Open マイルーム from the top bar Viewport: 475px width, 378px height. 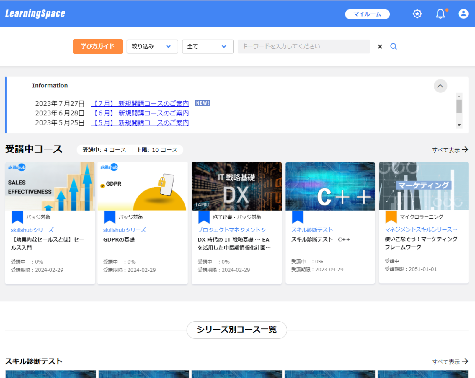point(367,14)
